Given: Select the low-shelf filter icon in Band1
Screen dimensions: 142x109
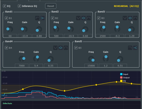Looking at the screenshot, I should click(43, 18).
